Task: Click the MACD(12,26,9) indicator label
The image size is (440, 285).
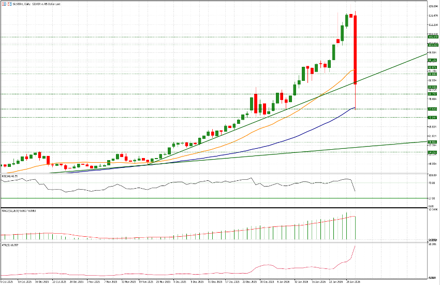Action: (x=16, y=211)
